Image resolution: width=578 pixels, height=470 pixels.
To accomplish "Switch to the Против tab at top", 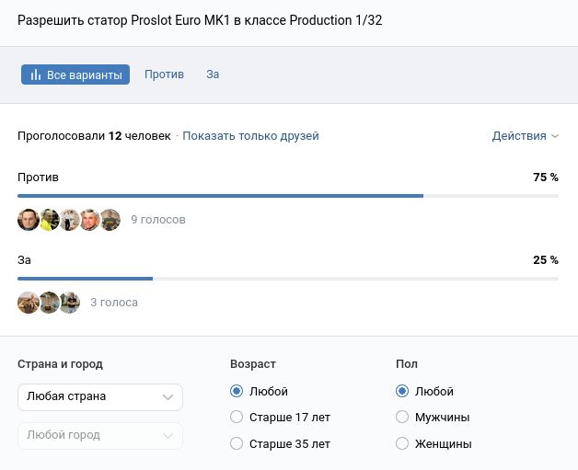I will tap(164, 75).
